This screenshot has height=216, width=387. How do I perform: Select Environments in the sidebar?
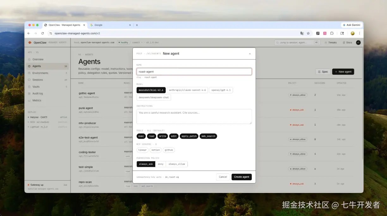[x=40, y=73]
